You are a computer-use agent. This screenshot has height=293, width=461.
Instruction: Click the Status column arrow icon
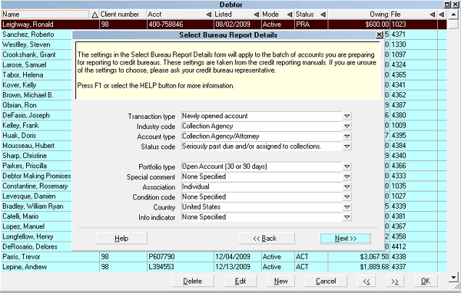pos(323,15)
